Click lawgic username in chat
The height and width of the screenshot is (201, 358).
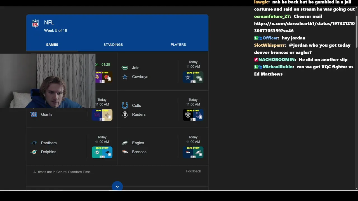coord(261,2)
